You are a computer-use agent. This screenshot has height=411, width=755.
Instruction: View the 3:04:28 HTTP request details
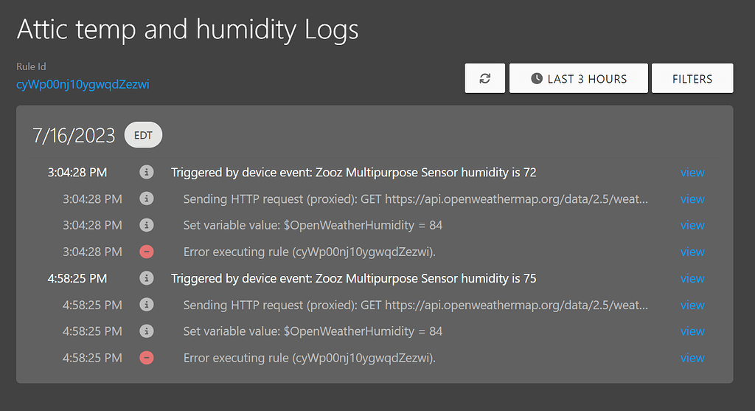pyautogui.click(x=692, y=199)
